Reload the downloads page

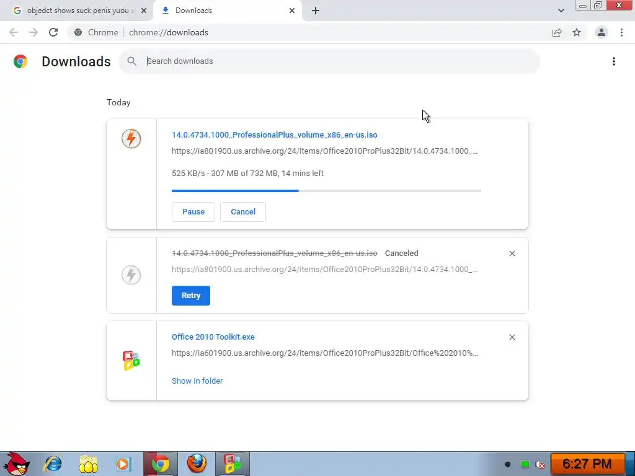53,32
